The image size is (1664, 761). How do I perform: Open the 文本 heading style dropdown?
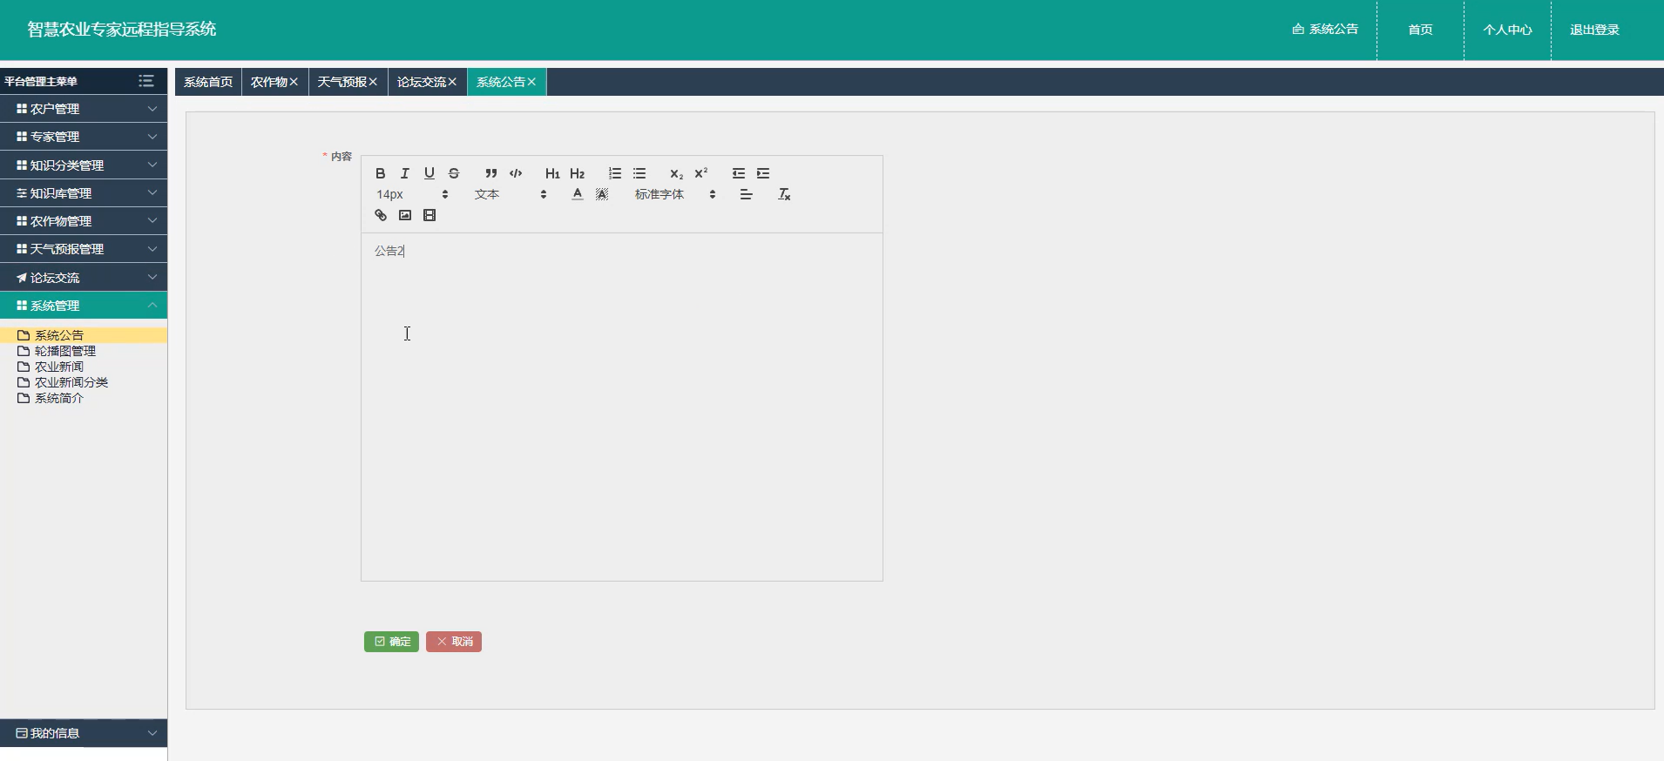click(x=511, y=194)
